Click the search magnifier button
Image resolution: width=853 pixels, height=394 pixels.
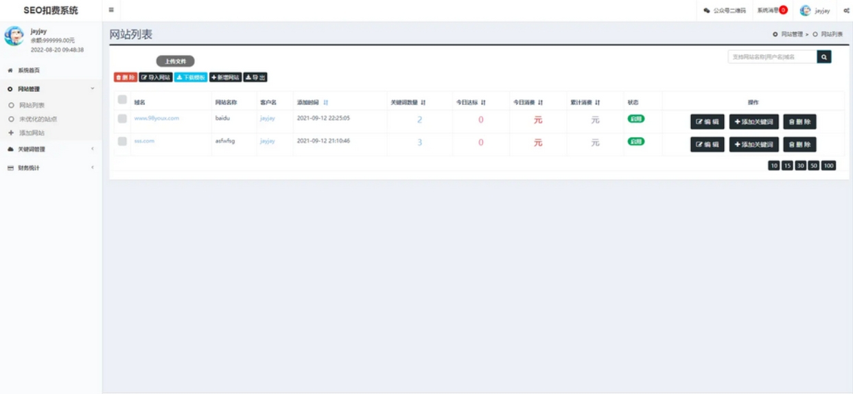(x=824, y=57)
